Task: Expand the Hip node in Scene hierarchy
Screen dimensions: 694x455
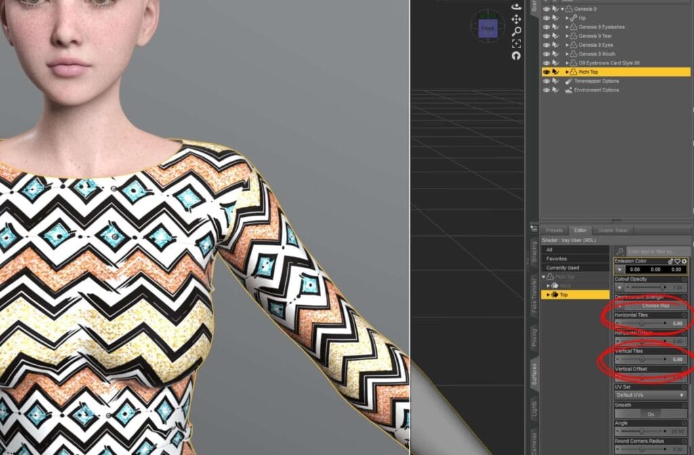Action: pyautogui.click(x=567, y=18)
